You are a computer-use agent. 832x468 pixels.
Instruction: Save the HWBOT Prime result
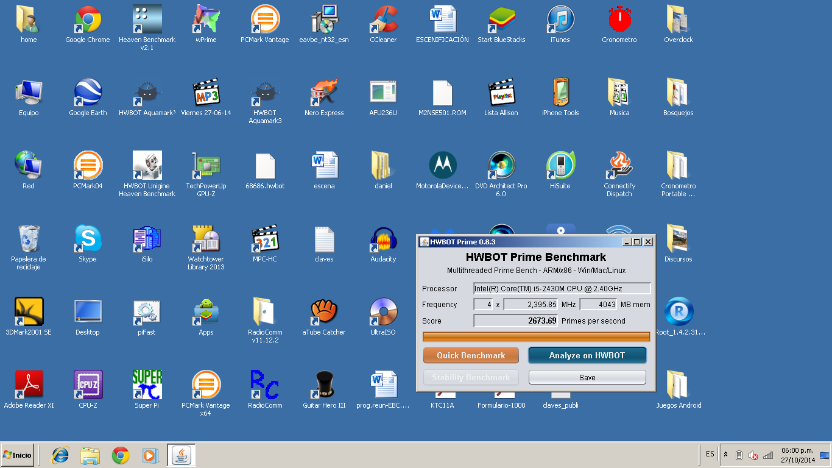tap(587, 377)
